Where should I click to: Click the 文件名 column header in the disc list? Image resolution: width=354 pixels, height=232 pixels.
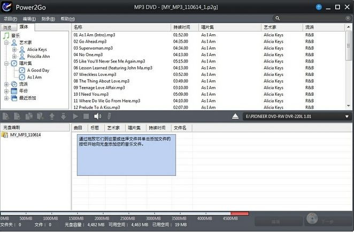point(181,128)
